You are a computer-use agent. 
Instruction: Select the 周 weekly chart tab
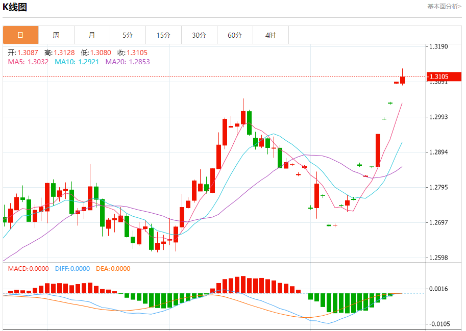click(56, 35)
